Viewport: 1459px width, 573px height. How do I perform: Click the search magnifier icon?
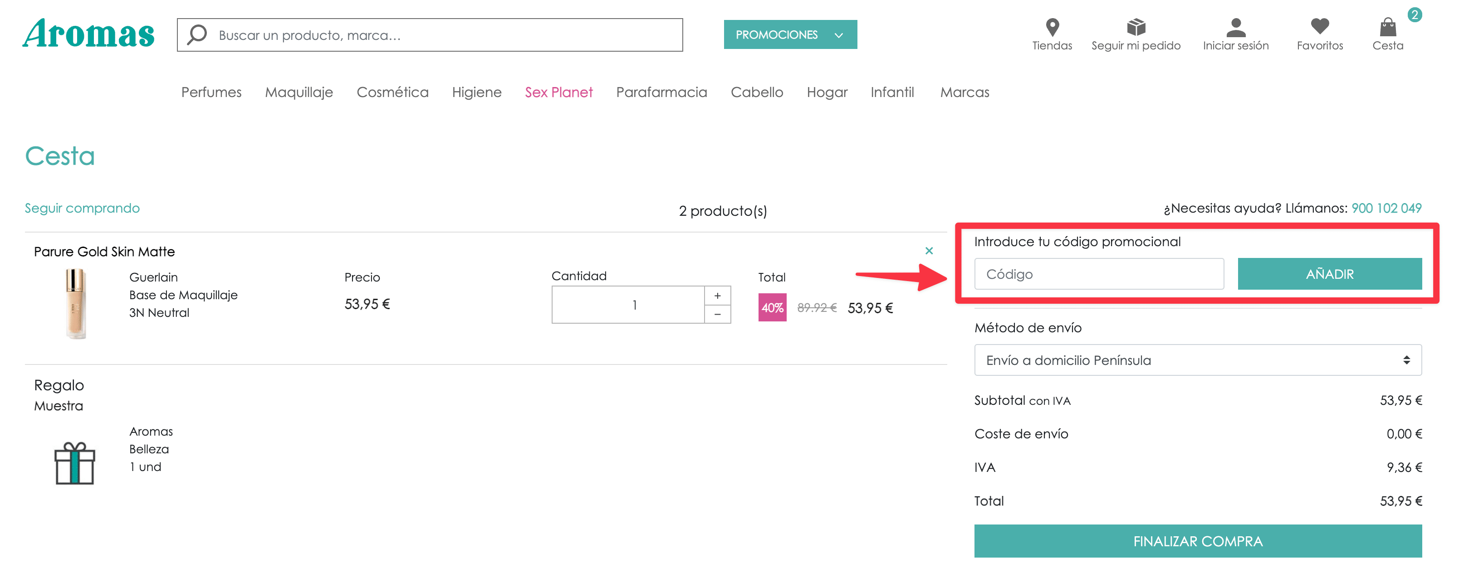click(196, 34)
